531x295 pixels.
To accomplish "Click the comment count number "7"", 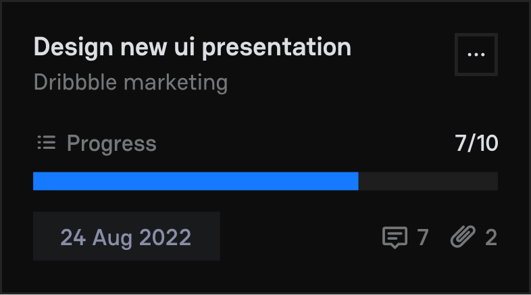I will (x=422, y=237).
